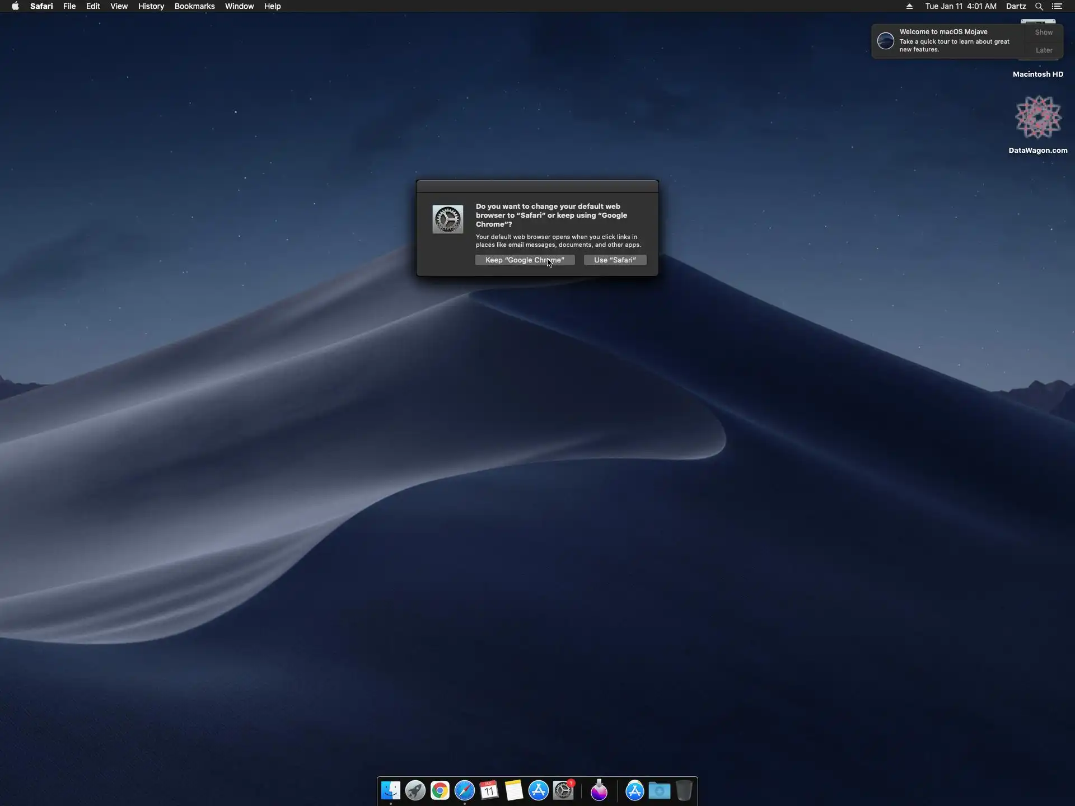Open Finder from the Dock
The image size is (1075, 806).
tap(391, 790)
